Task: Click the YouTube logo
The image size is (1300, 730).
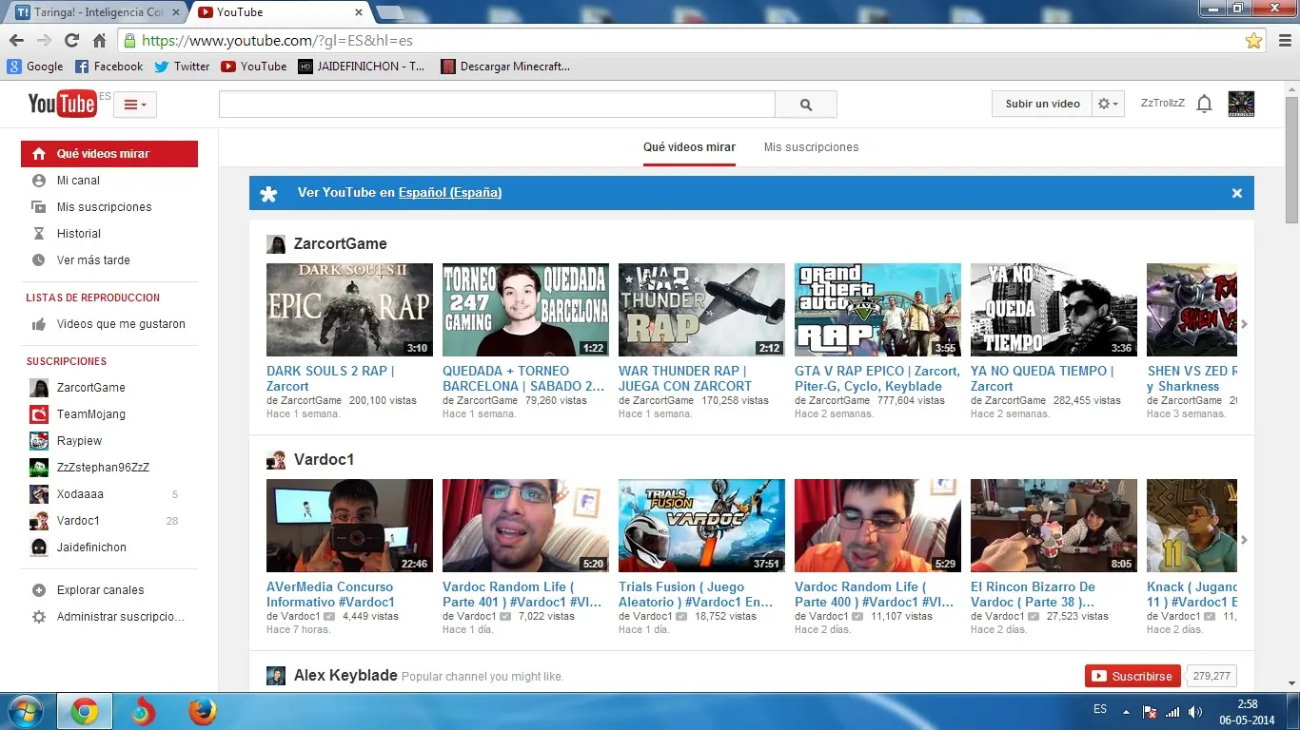Action: pos(62,104)
